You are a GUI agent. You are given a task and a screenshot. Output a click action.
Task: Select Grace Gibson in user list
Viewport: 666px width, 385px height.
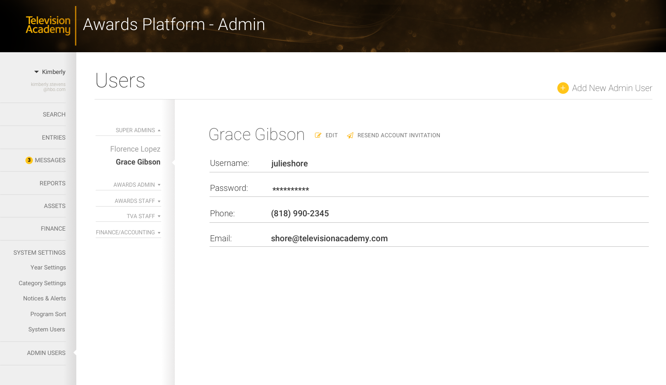138,162
